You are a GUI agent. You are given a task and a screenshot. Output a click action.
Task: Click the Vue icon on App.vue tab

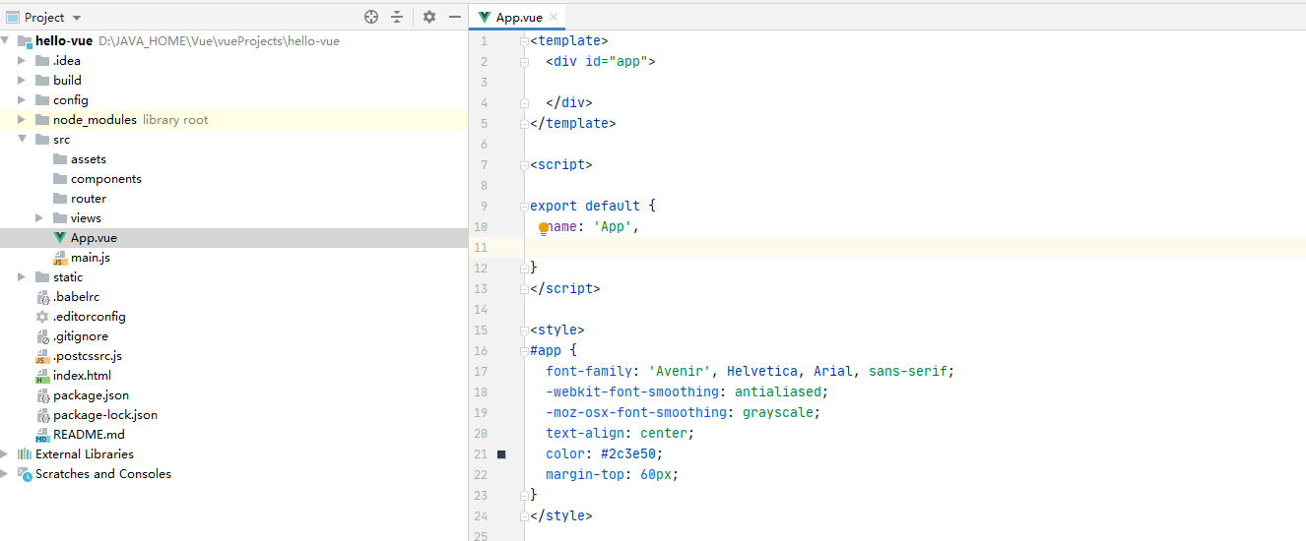pyautogui.click(x=484, y=17)
